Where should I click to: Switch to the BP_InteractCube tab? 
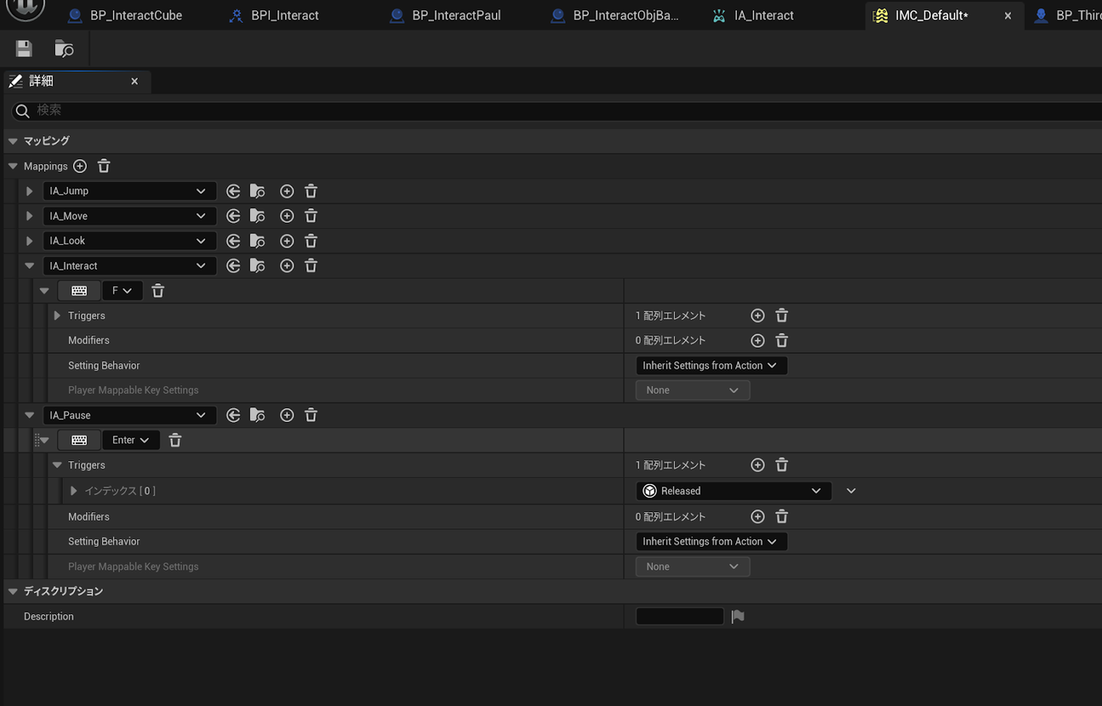click(135, 15)
